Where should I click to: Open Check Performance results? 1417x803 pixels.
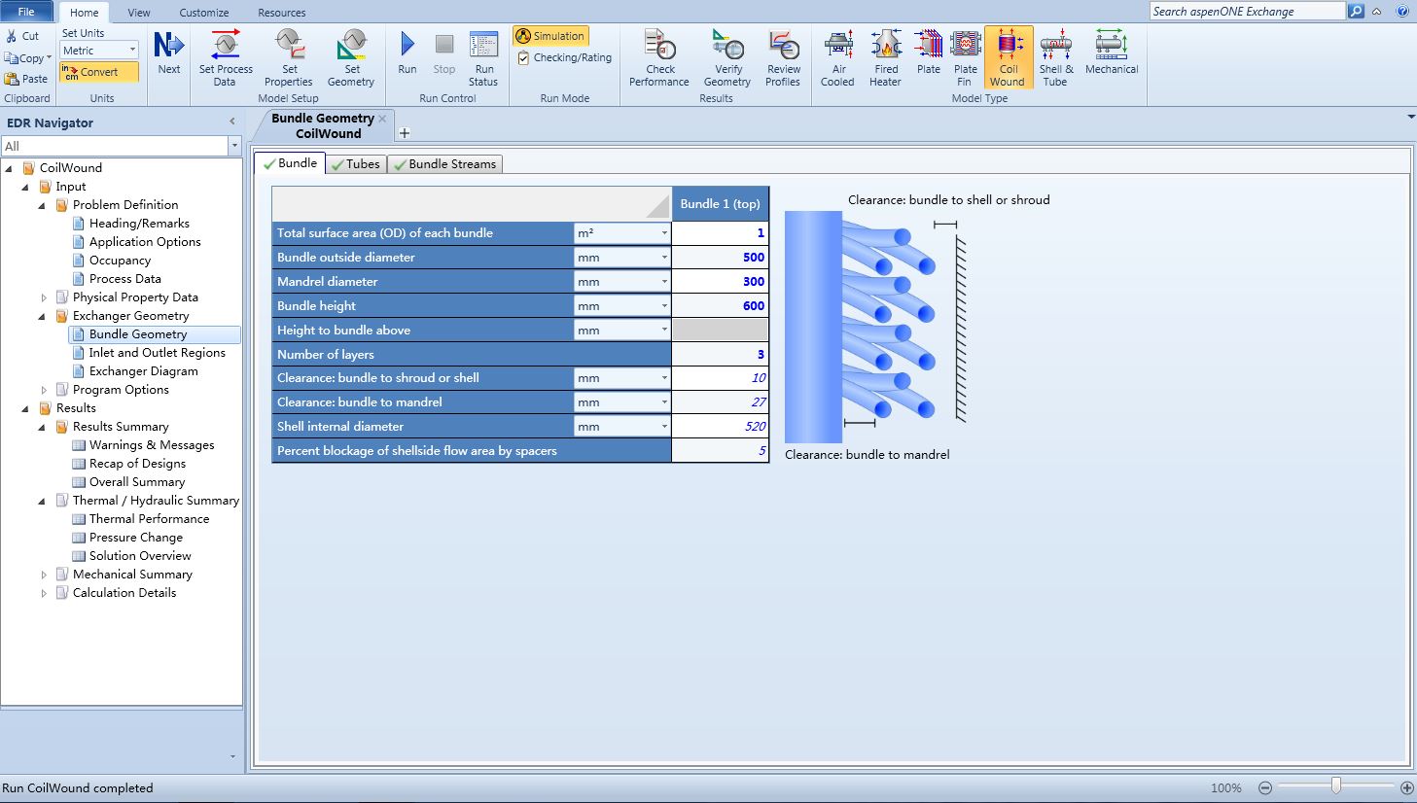point(659,57)
